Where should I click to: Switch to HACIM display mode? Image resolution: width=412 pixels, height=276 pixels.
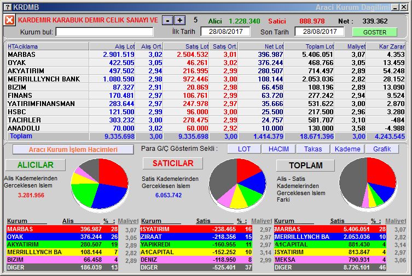pos(278,149)
